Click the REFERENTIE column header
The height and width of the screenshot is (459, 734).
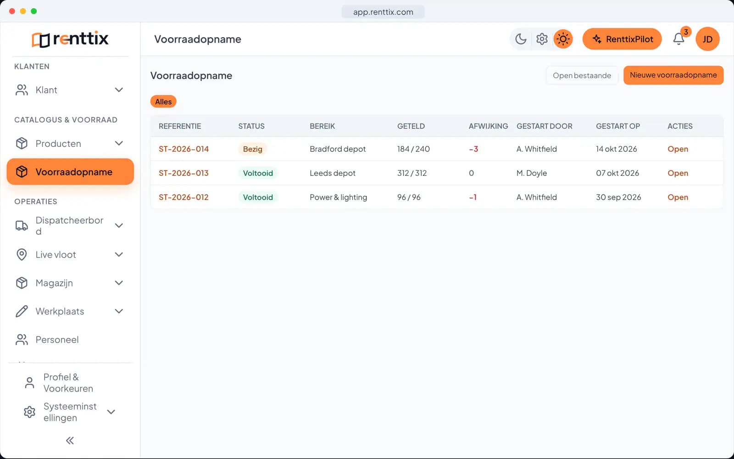click(180, 126)
